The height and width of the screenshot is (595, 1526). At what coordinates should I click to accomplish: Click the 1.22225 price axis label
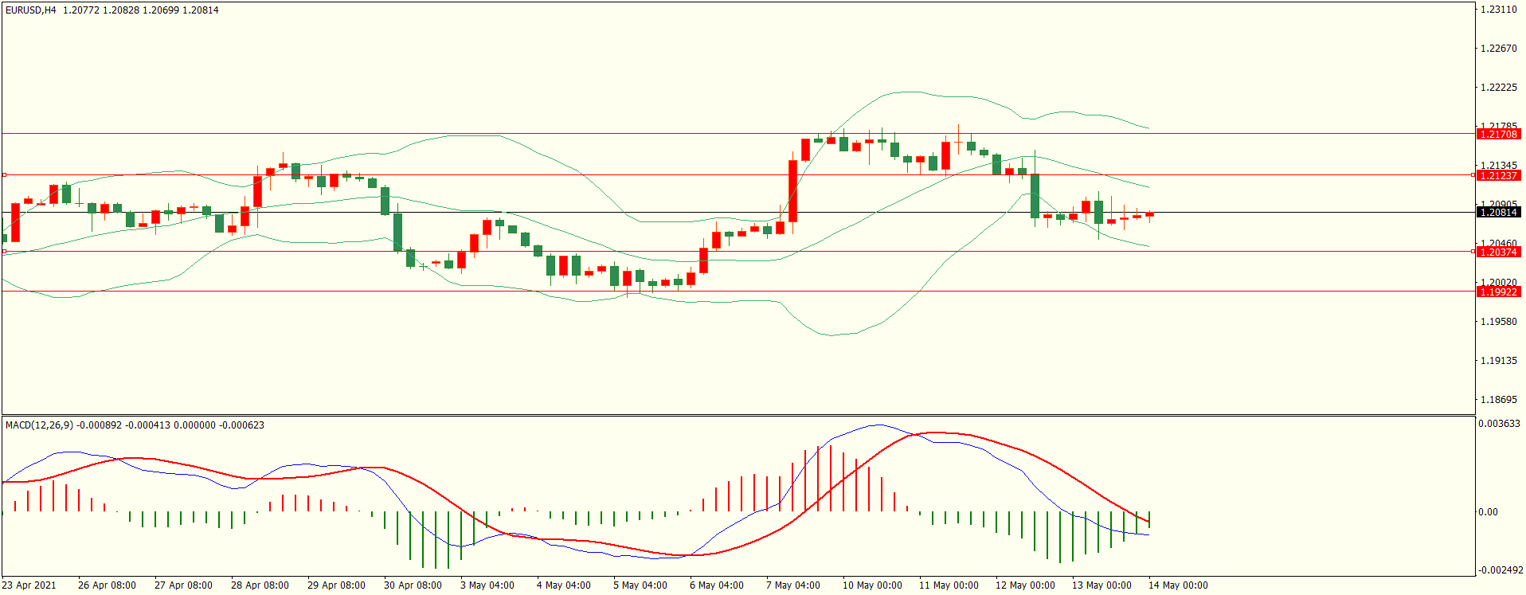click(1498, 88)
